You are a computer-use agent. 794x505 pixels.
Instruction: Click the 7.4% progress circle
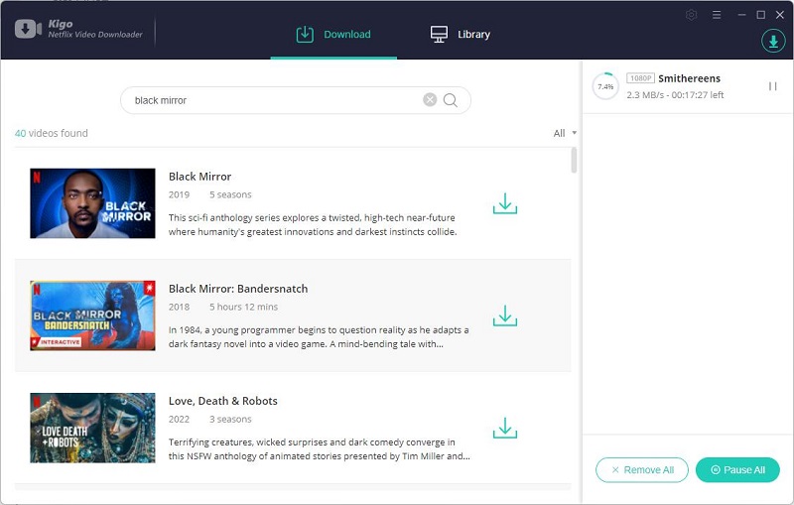click(x=605, y=86)
